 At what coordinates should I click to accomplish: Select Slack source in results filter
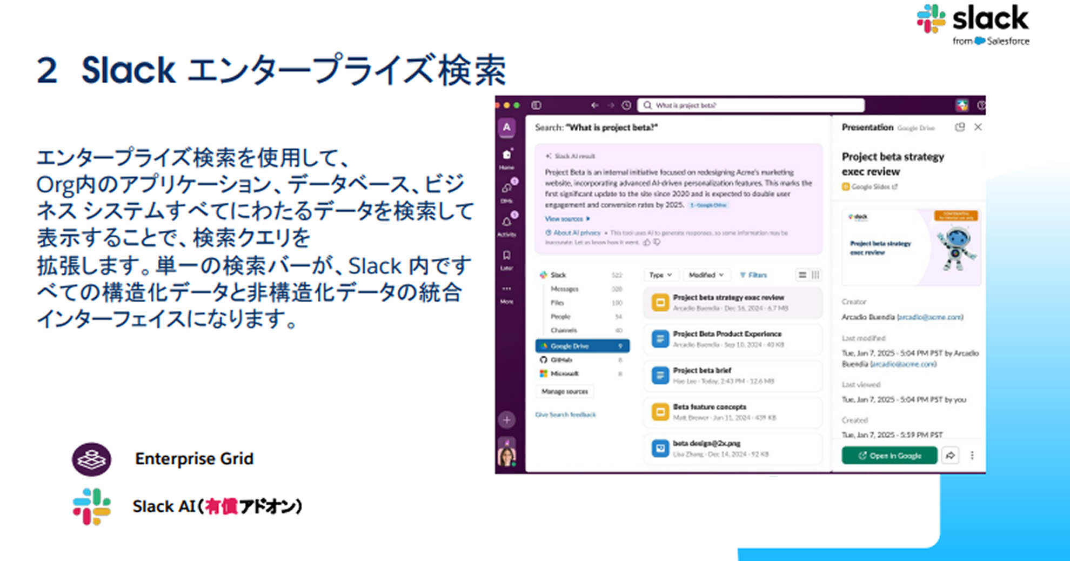(x=582, y=275)
